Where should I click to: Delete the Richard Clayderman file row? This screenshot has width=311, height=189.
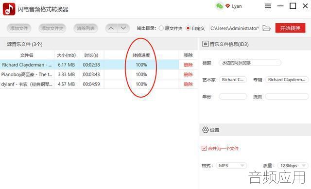[188, 65]
